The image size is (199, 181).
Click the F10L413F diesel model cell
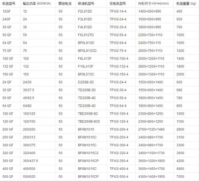pyautogui.click(x=86, y=66)
